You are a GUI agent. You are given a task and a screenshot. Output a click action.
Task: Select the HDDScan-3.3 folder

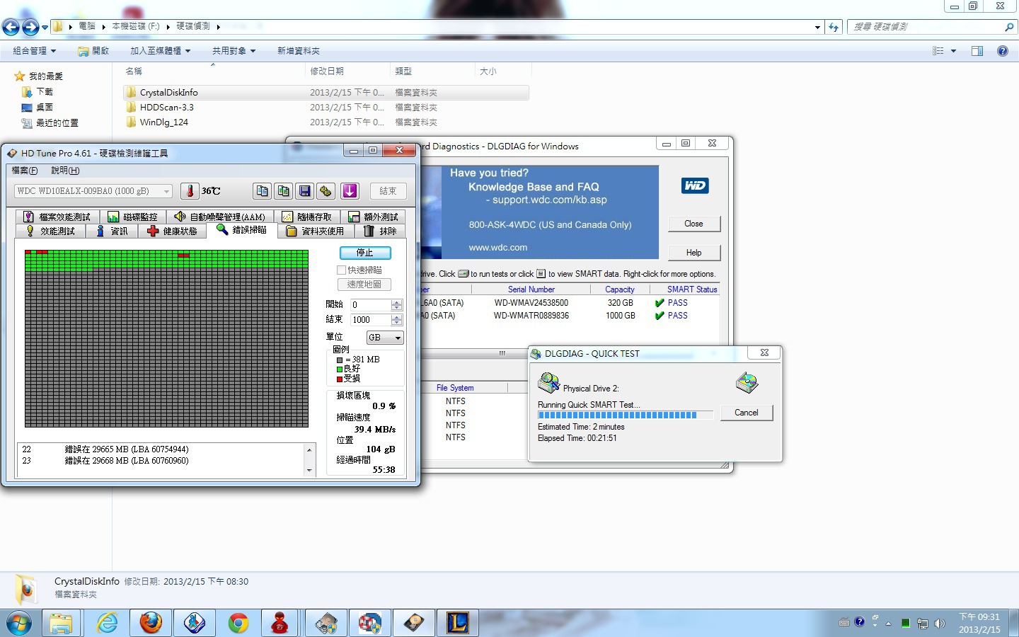[167, 108]
